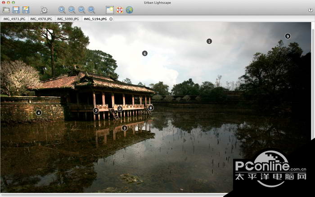Select light control point 2 on pavilion
Viewport: 315px width, 197px height.
click(120, 109)
